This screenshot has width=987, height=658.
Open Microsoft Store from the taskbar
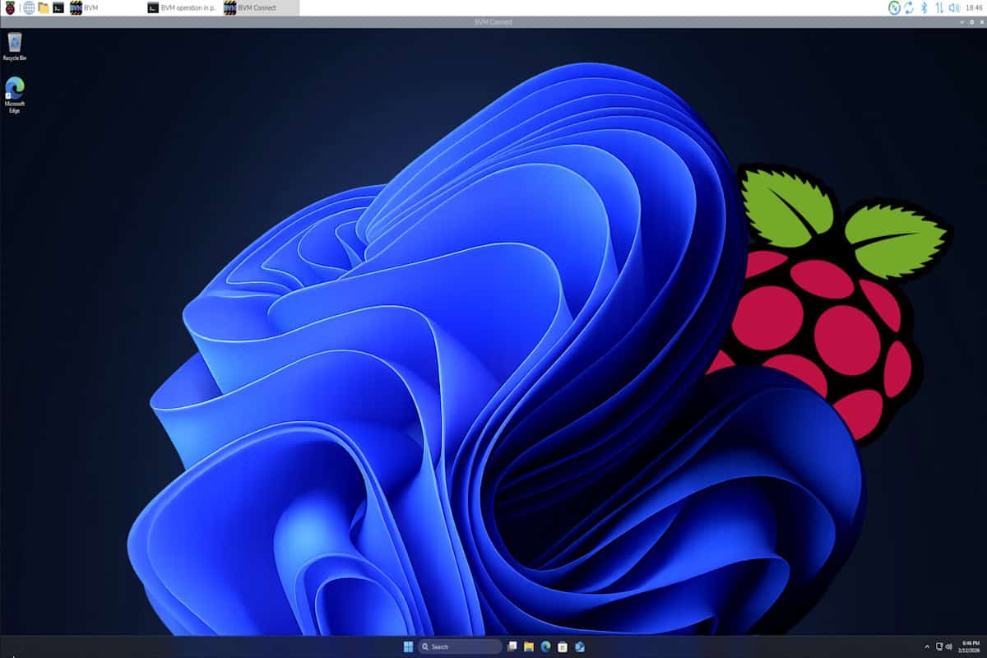[563, 646]
